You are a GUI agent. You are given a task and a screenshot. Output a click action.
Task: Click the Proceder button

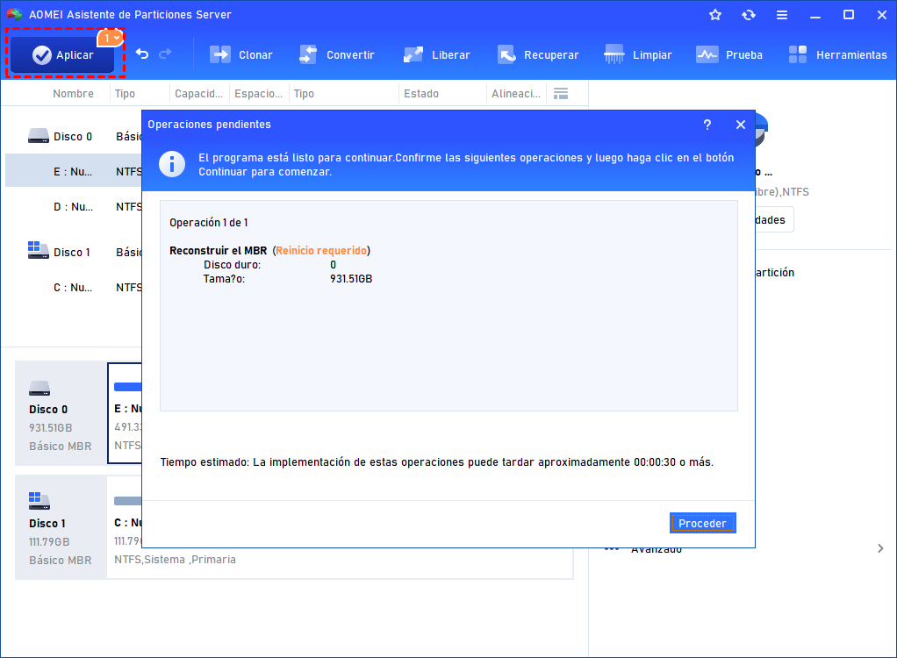click(702, 523)
